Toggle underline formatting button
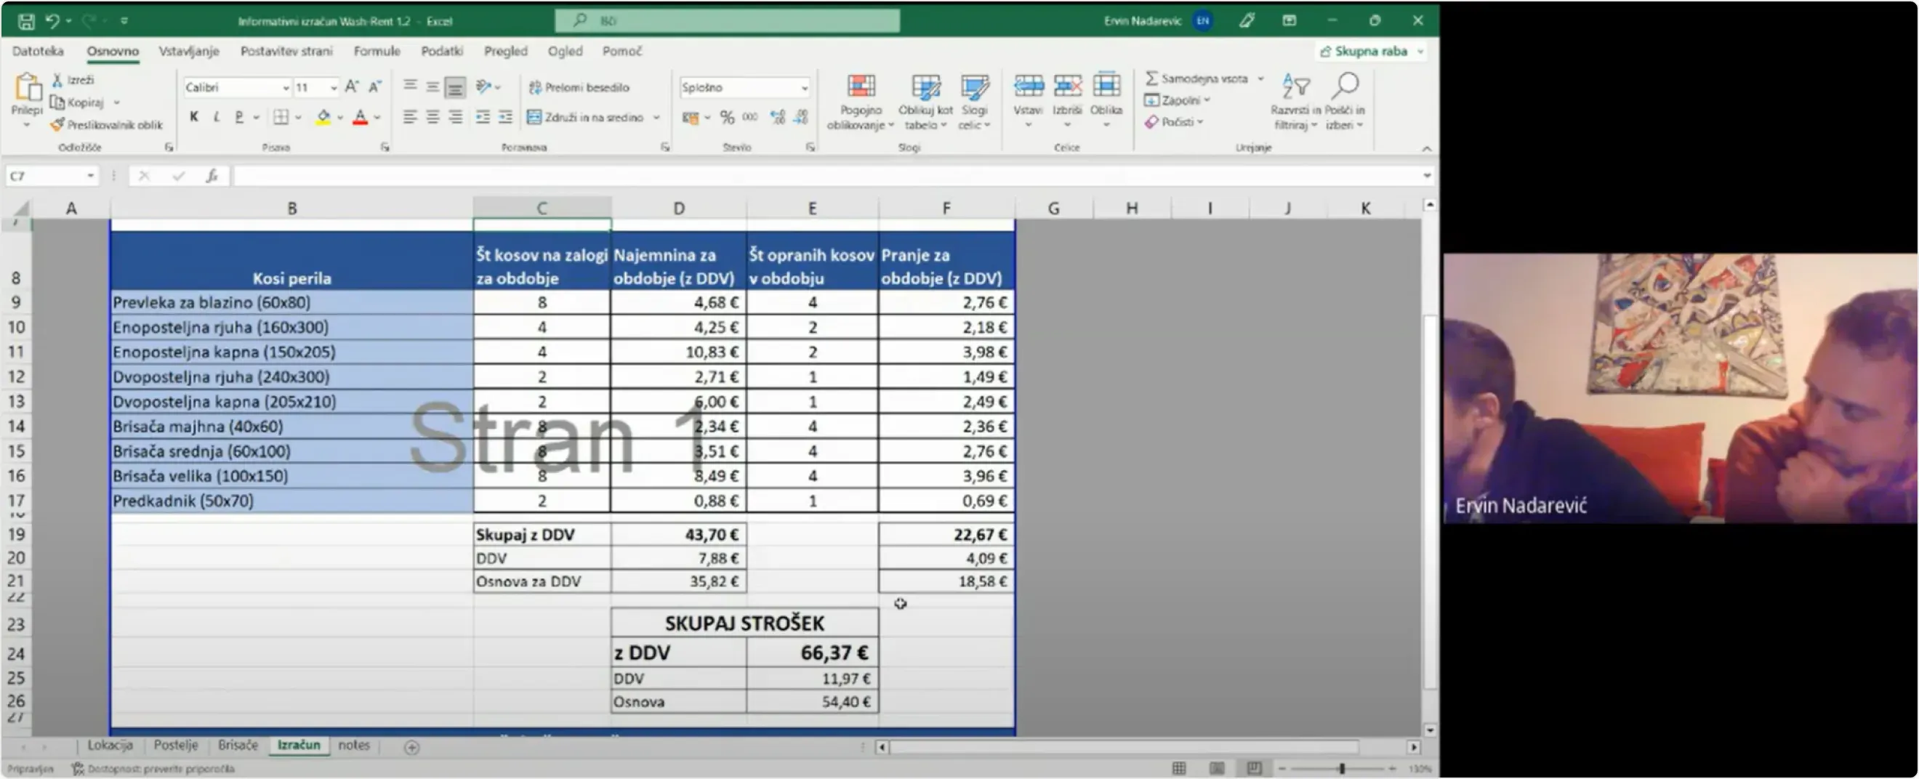This screenshot has height=779, width=1919. pos(239,117)
